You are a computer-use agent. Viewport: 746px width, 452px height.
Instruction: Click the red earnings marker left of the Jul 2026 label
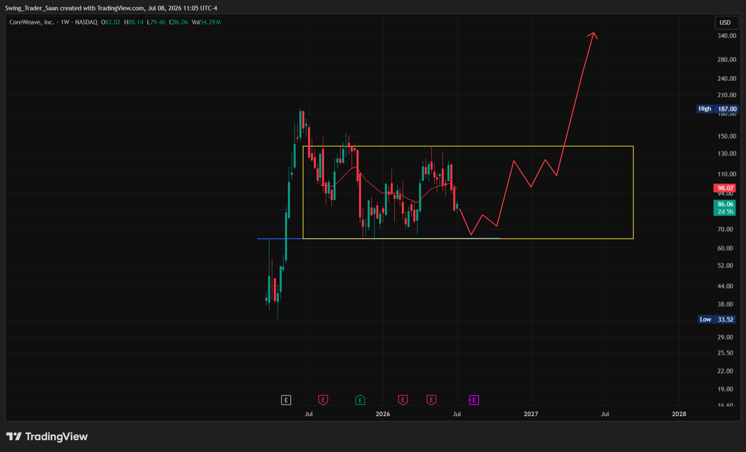[x=431, y=400]
